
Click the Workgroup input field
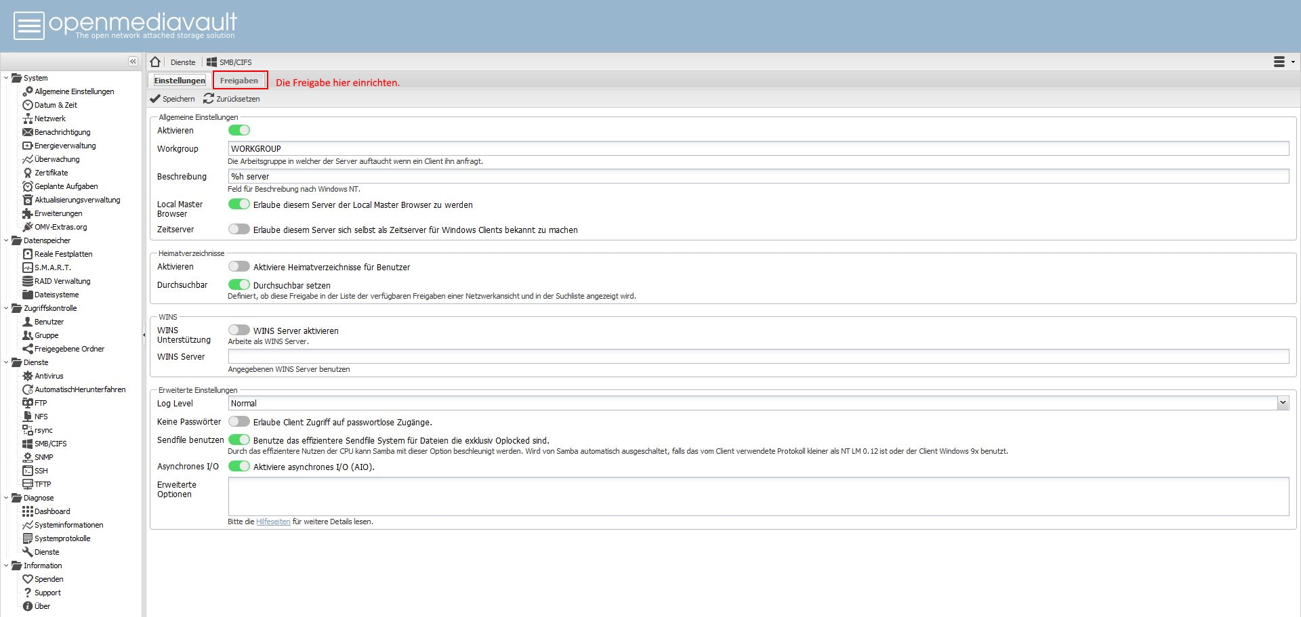click(x=758, y=148)
